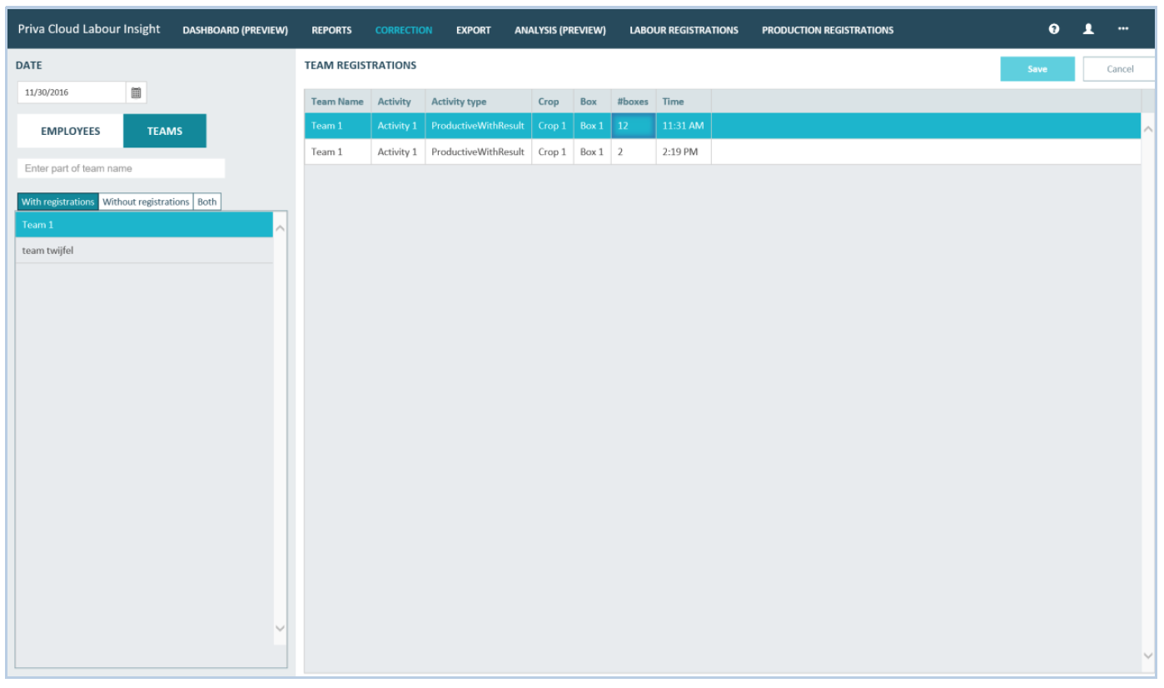The width and height of the screenshot is (1164, 688).
Task: Sort by Crop column header
Action: [x=552, y=102]
